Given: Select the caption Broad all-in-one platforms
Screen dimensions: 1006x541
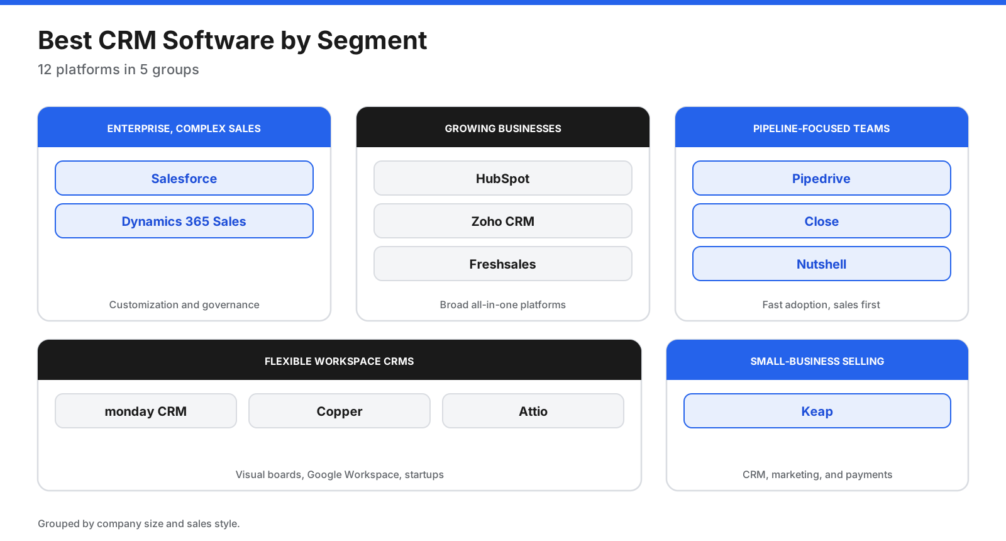Looking at the screenshot, I should point(503,304).
